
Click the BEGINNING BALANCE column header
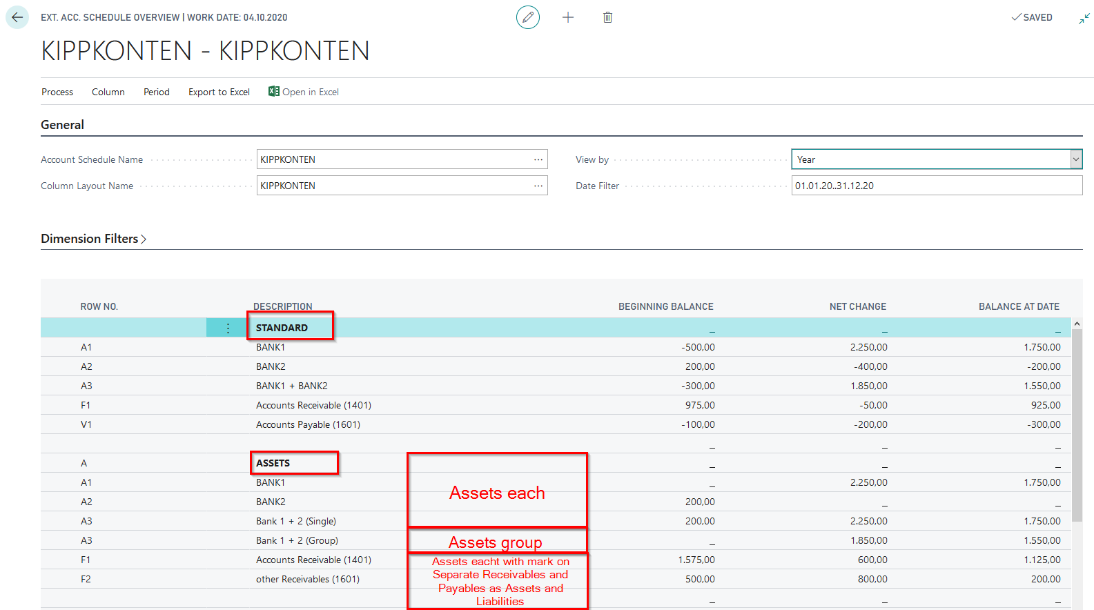[x=666, y=306]
